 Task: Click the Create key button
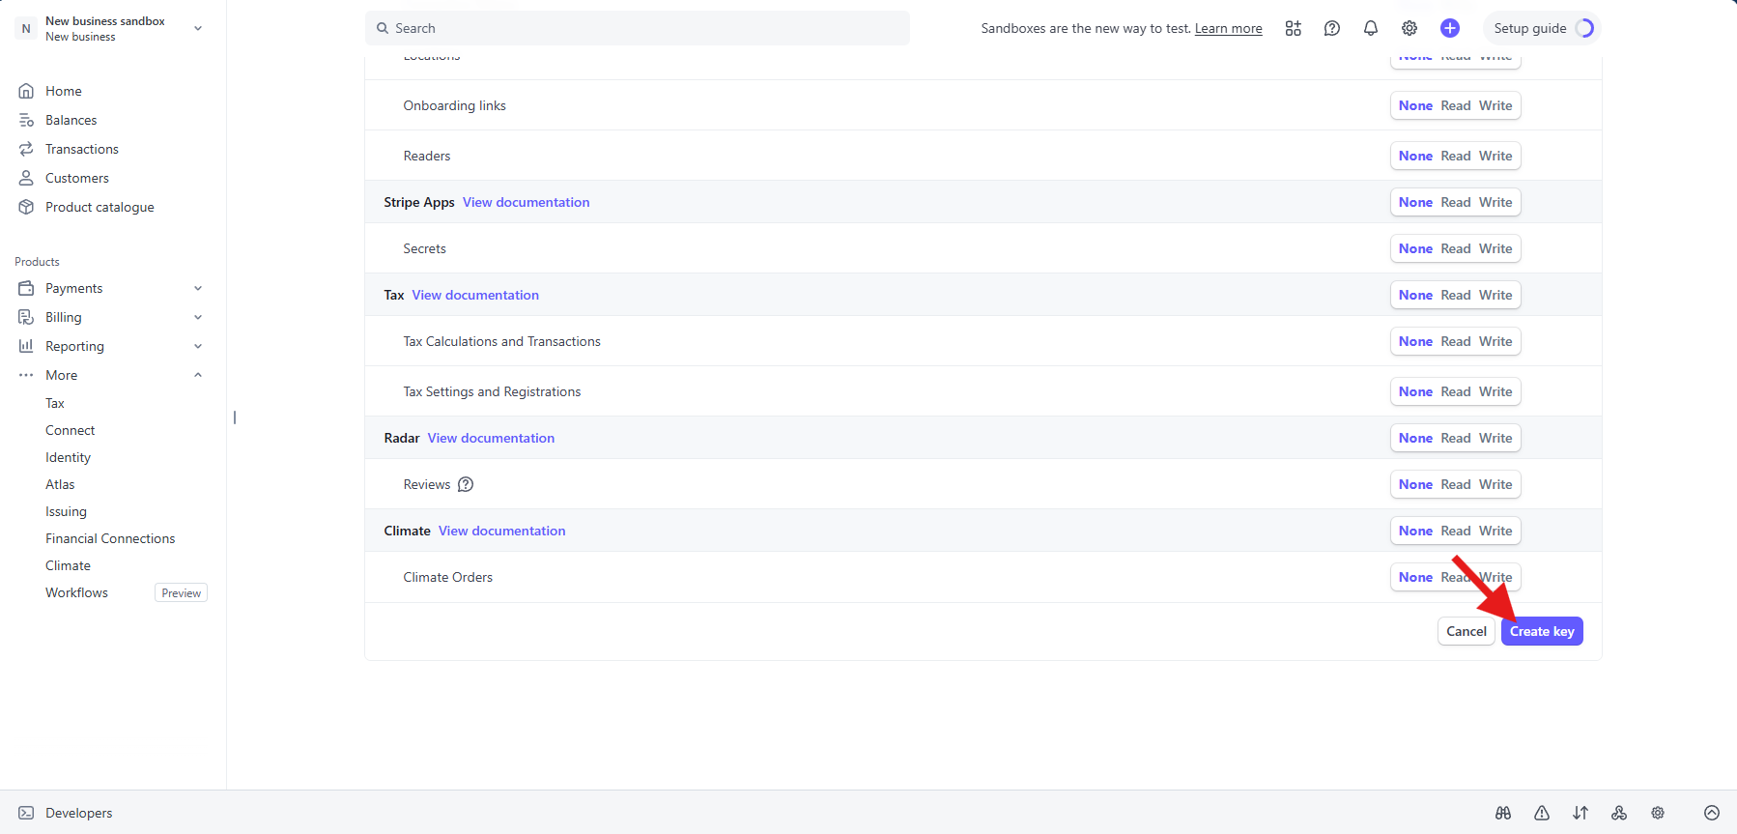[1542, 631]
